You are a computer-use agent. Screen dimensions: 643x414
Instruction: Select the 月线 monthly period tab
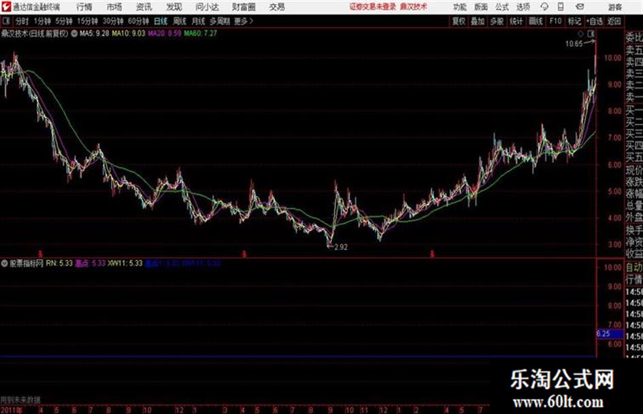click(199, 21)
